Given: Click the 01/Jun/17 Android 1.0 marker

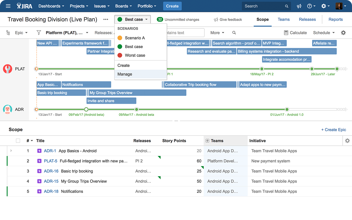Looking at the screenshot, I should (x=287, y=109).
